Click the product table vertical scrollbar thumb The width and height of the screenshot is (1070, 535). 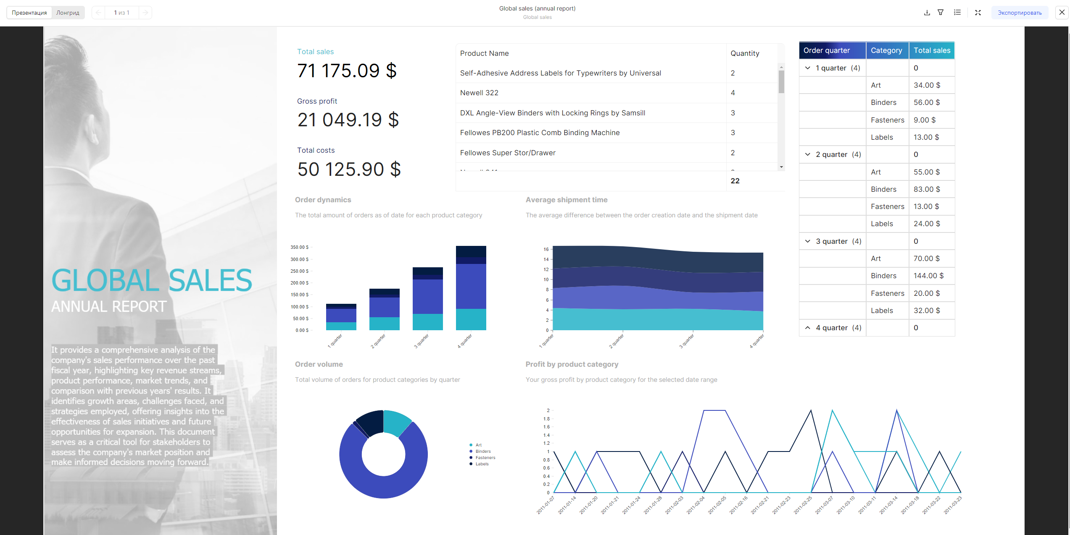(x=781, y=81)
